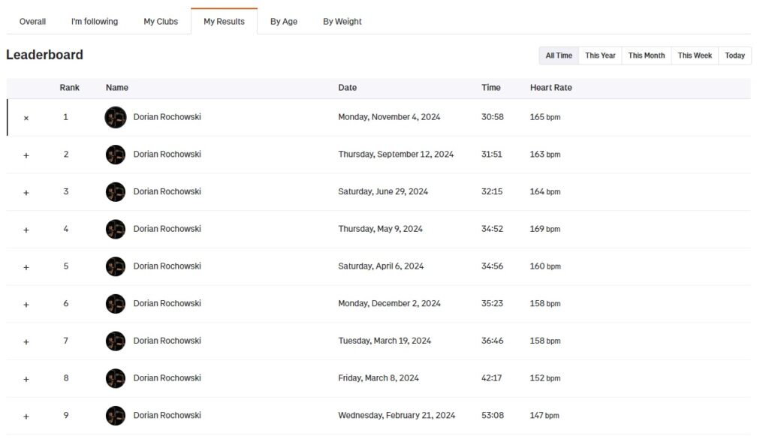
Task: Open Dorian Rochowski name link in rank 7
Action: 167,341
